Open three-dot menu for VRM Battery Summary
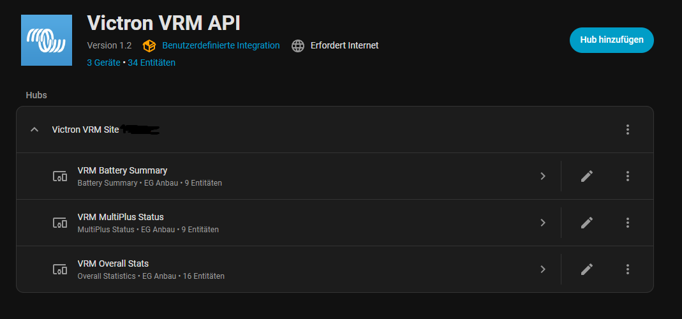Image resolution: width=682 pixels, height=319 pixels. click(x=628, y=176)
